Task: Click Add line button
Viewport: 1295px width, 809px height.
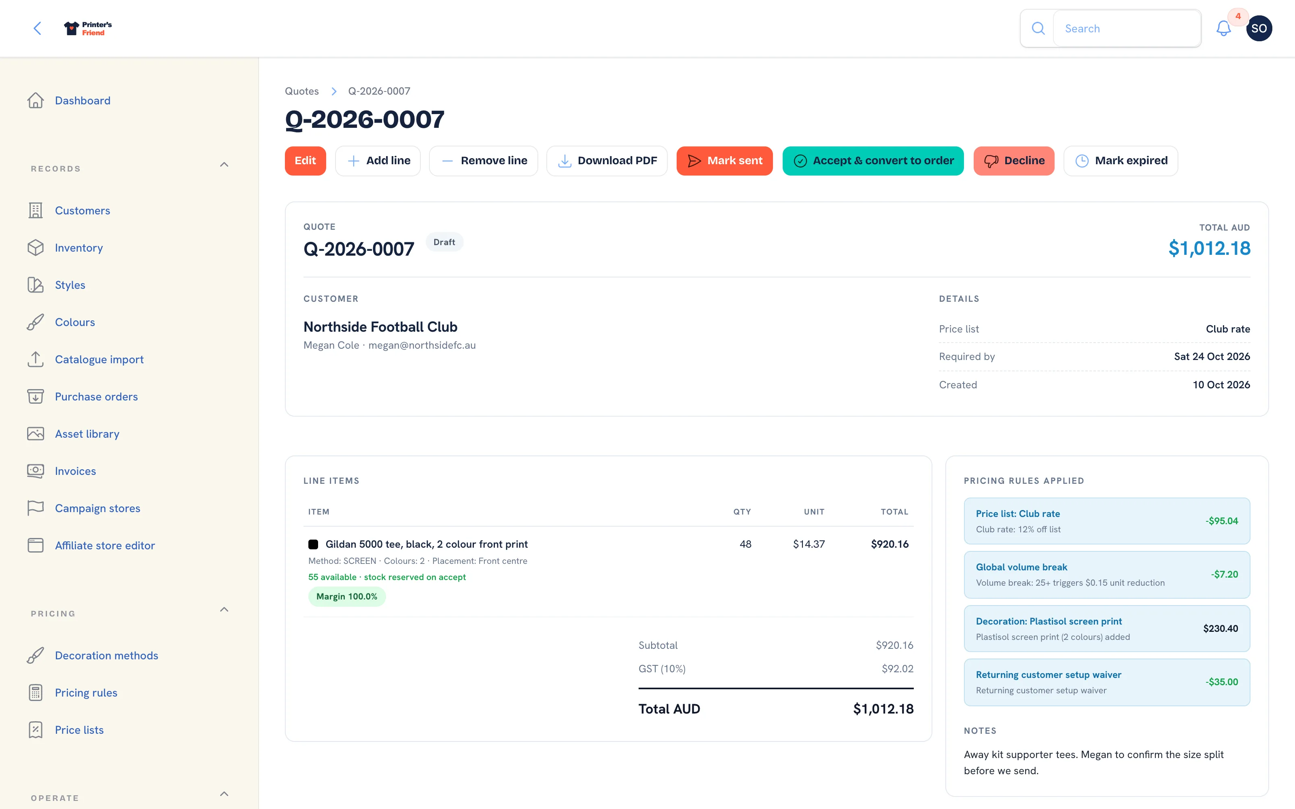Action: click(378, 161)
